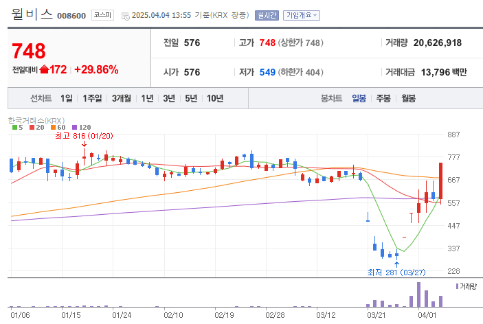The height and width of the screenshot is (324, 483).
Task: Click the 상한가 748 upper limit text
Action: click(301, 43)
